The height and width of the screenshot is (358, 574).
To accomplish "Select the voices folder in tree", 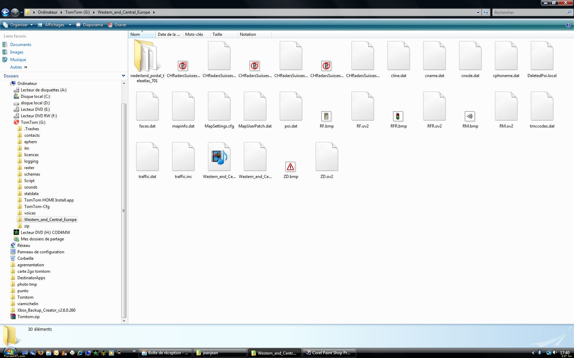I will coord(30,213).
